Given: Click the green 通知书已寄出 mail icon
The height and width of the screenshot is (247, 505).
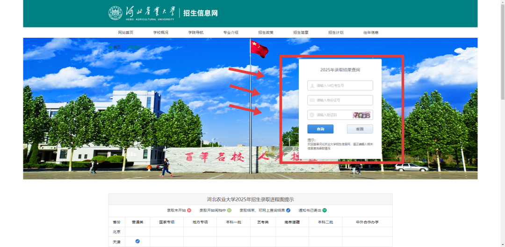Looking at the screenshot, I should point(325,210).
